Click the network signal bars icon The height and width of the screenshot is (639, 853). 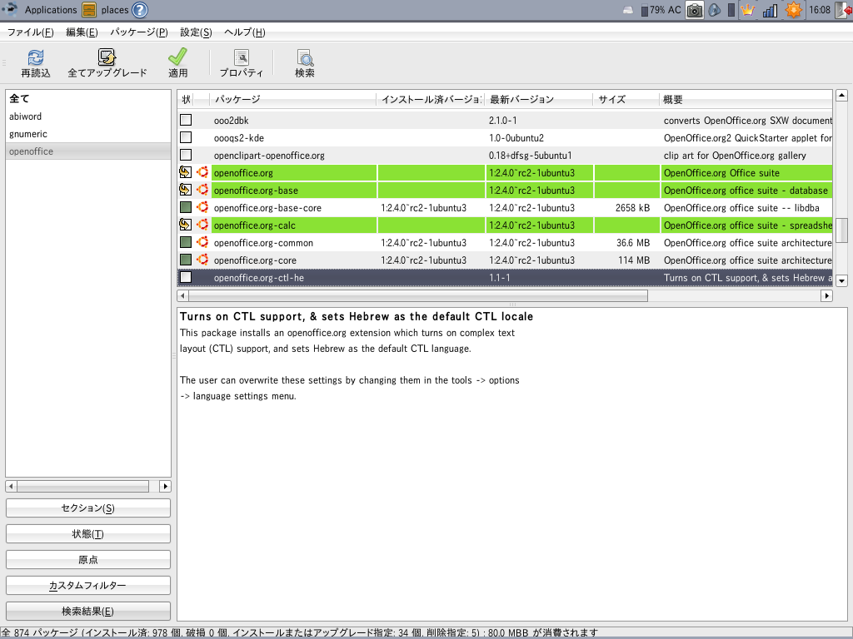click(770, 10)
